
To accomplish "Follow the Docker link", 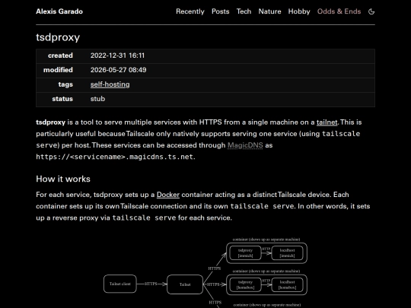I will point(168,195).
